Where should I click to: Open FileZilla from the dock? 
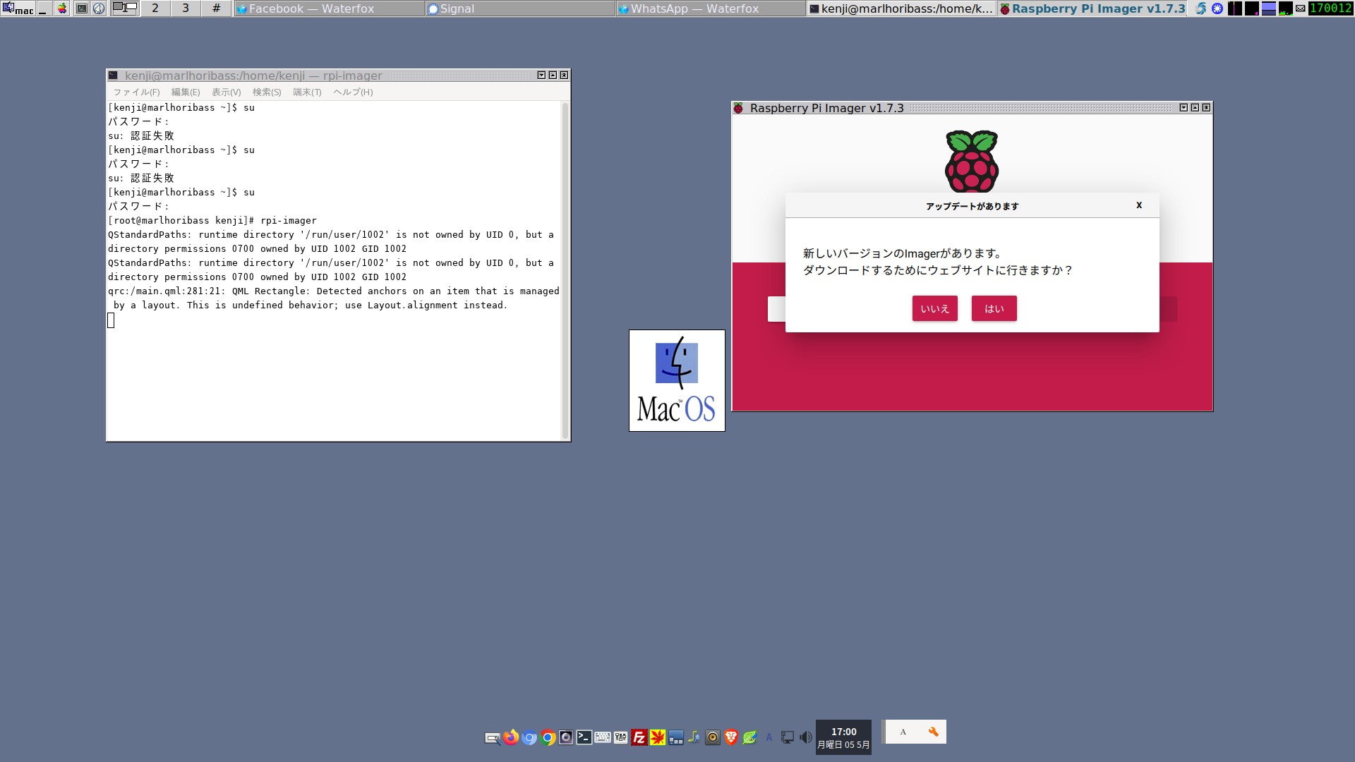[639, 738]
